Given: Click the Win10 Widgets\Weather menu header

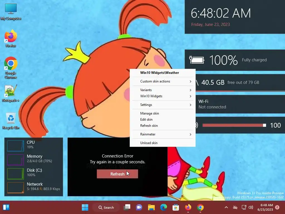Looking at the screenshot, I should 159,73.
